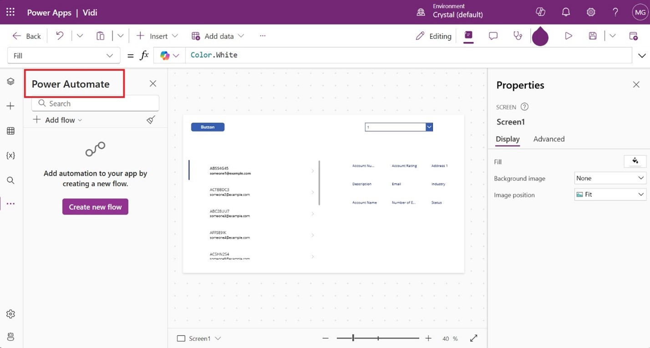Expand the Image position Fit dropdown
This screenshot has width=650, height=348.
pos(610,194)
